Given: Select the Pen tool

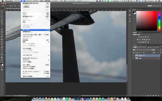Looking at the screenshot, I should pos(2,47).
